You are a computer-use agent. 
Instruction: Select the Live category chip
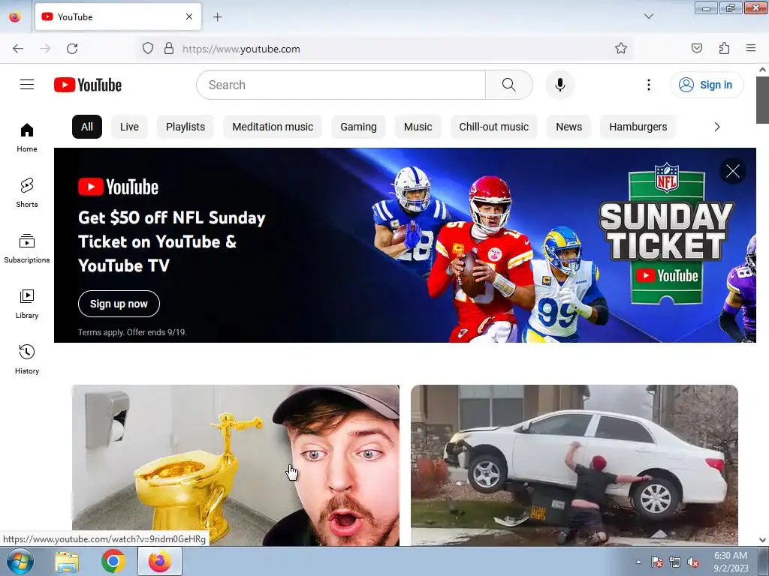(129, 127)
